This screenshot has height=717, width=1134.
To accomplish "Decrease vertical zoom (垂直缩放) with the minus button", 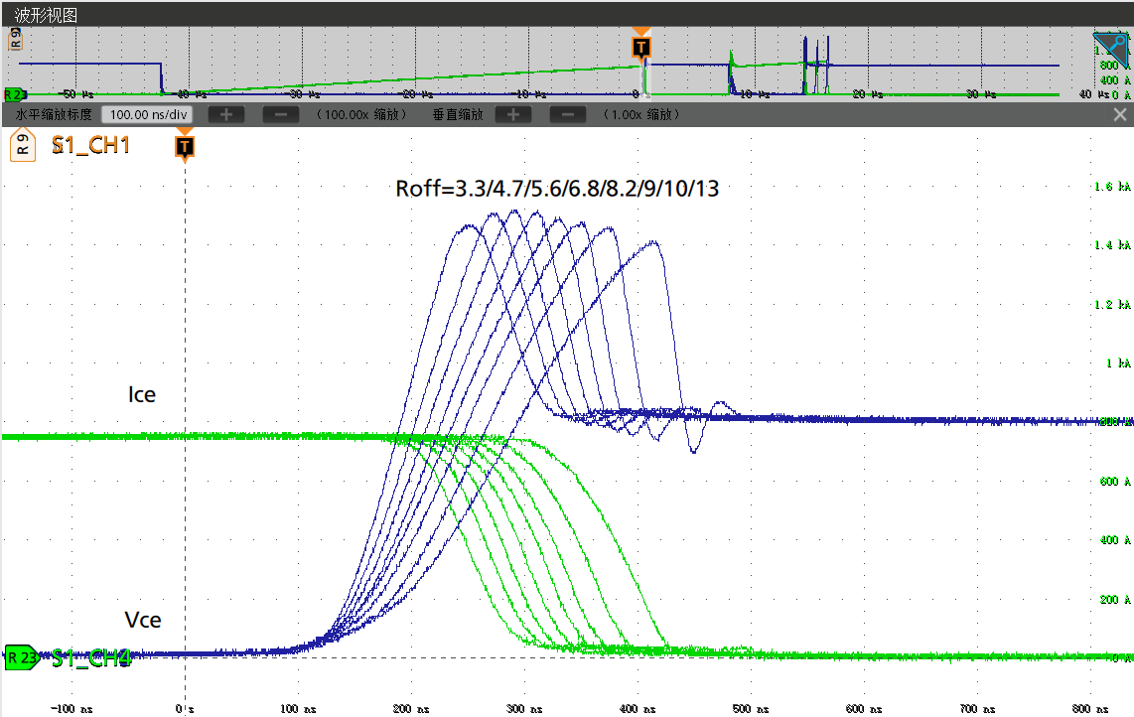I will 568,114.
